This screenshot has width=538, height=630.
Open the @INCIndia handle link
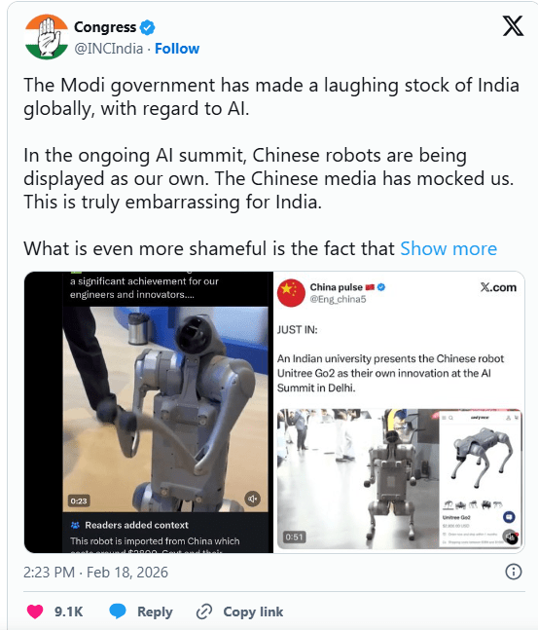pos(109,49)
